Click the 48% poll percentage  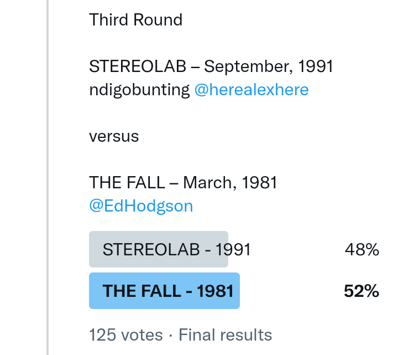[x=362, y=250]
